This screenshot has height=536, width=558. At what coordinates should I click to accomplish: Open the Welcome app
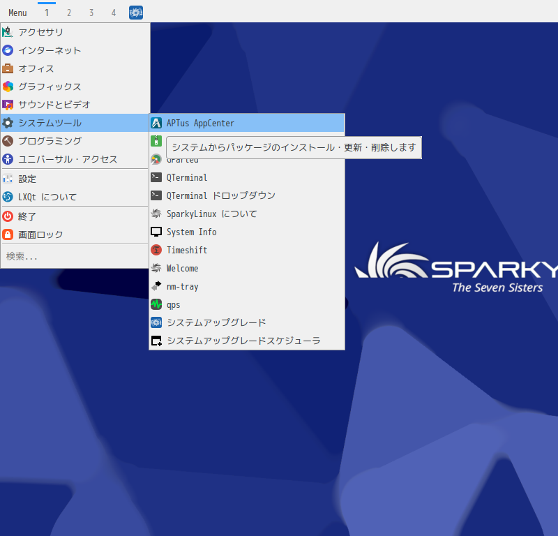pos(247,268)
